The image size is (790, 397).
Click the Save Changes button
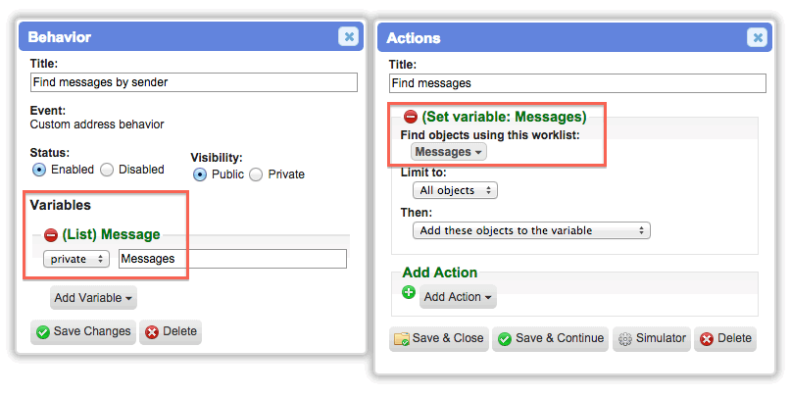click(x=83, y=332)
